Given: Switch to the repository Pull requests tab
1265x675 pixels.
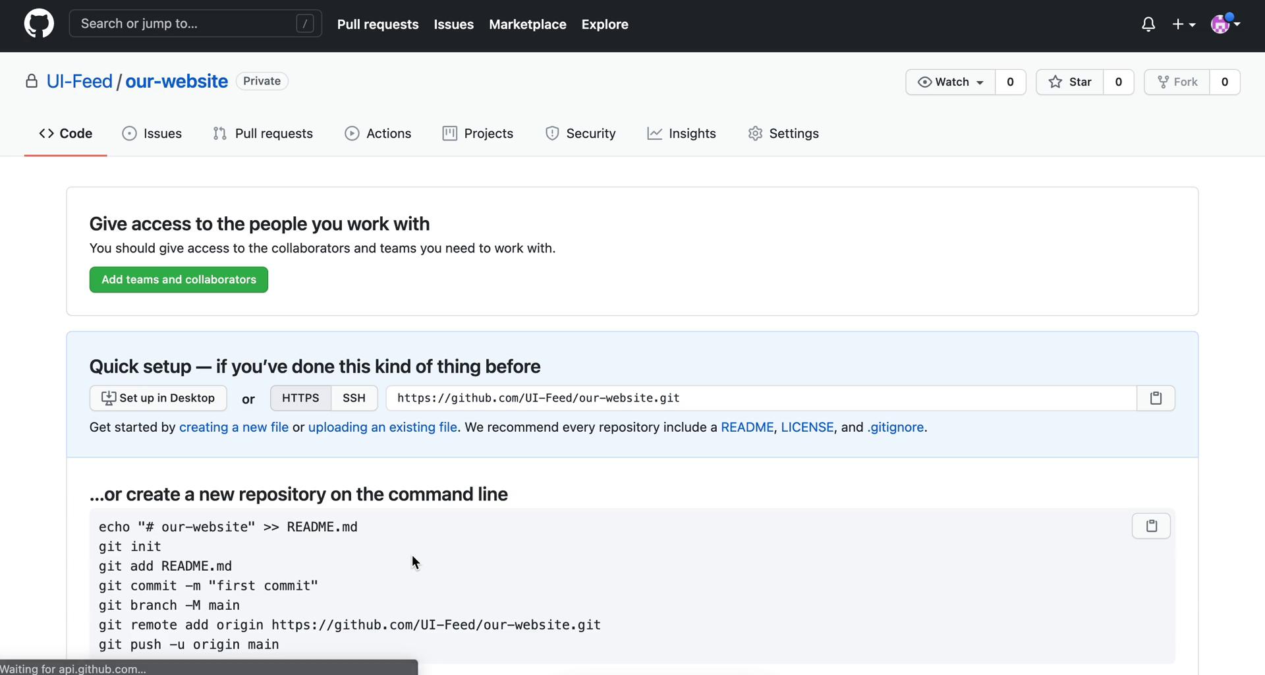Looking at the screenshot, I should [x=263, y=133].
